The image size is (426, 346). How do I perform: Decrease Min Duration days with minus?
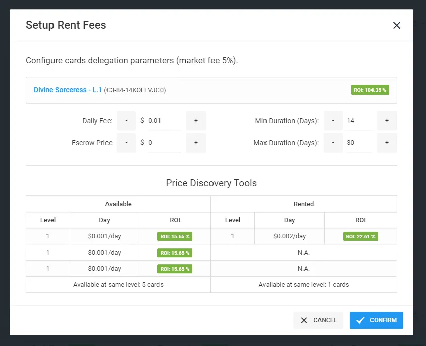[x=333, y=121]
